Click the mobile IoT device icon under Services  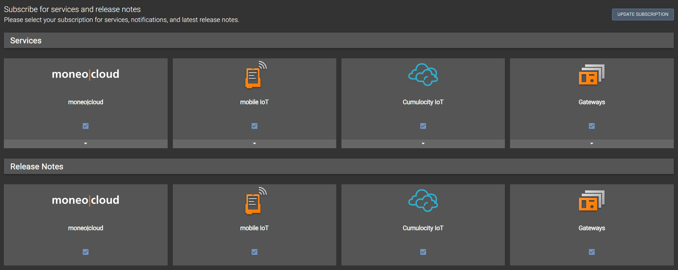(x=256, y=75)
